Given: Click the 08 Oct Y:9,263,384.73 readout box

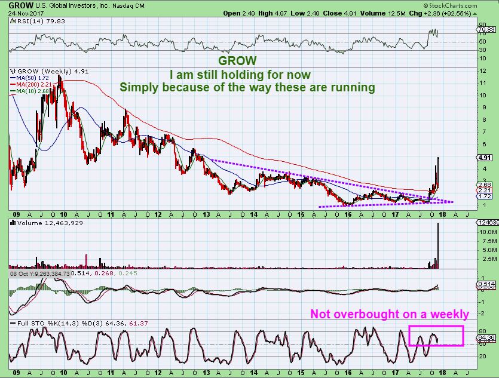Looking at the screenshot, I should coord(39,273).
